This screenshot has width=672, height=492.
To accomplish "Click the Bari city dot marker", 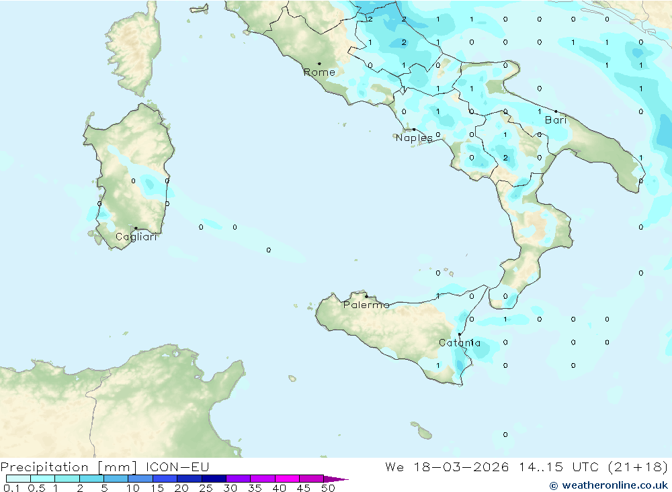I will 556,111.
